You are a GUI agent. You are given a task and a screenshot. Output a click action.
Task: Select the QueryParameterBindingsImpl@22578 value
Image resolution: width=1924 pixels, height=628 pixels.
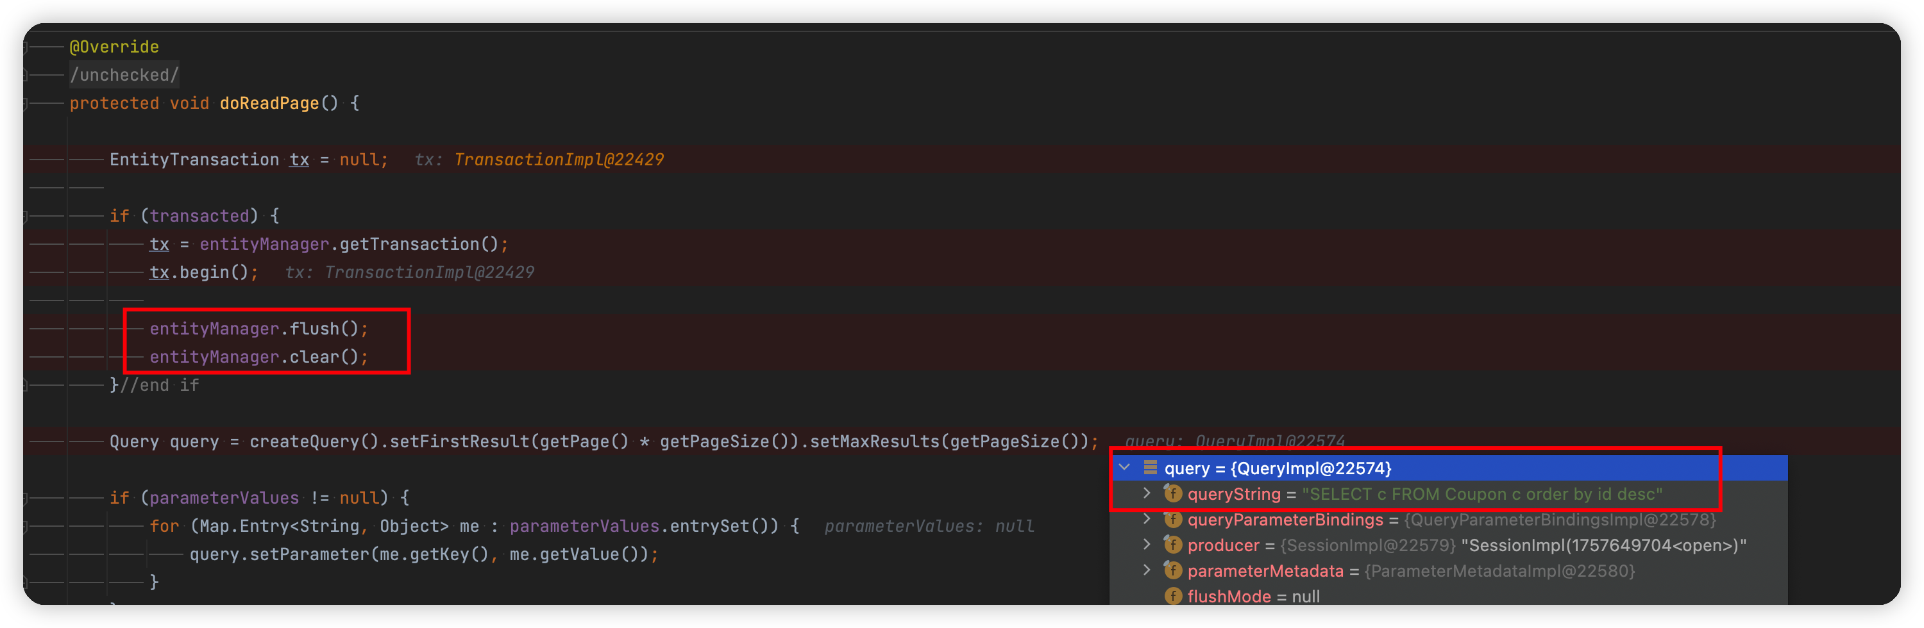point(1560,520)
